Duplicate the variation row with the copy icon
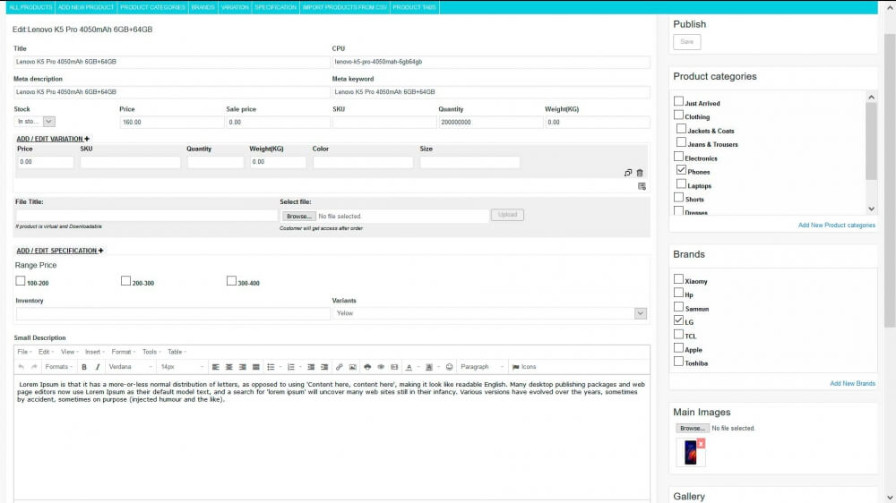The image size is (896, 503). coord(628,173)
